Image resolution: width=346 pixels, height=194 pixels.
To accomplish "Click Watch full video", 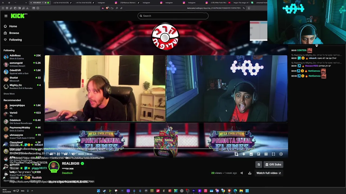I will pos(269,173).
